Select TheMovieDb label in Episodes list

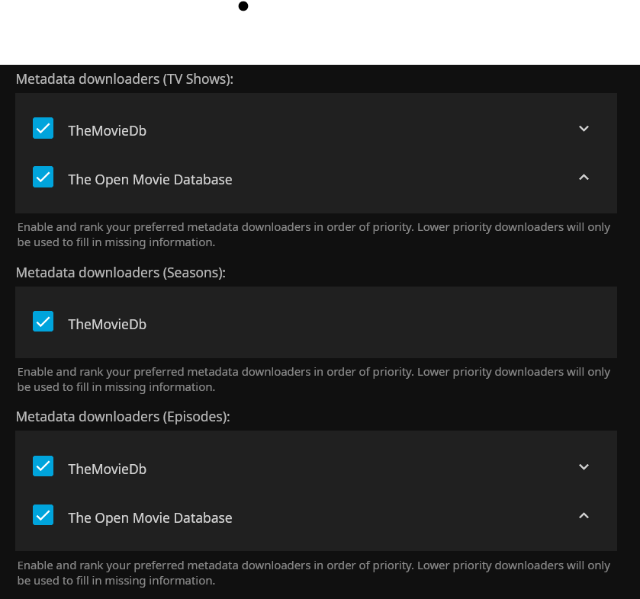pyautogui.click(x=107, y=469)
